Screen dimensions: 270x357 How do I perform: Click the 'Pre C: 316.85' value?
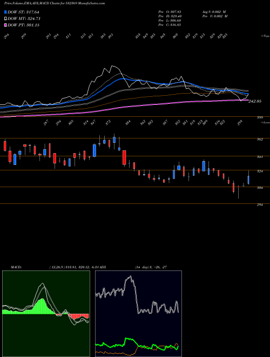tap(170, 25)
